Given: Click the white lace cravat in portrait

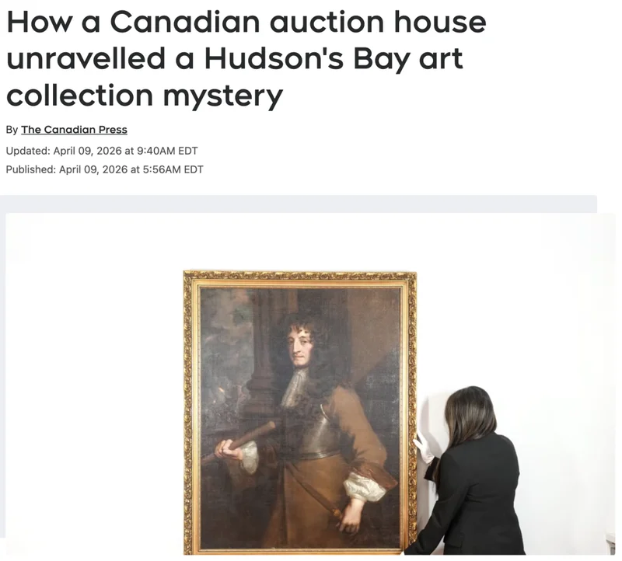Looking at the screenshot, I should pyautogui.click(x=295, y=388).
